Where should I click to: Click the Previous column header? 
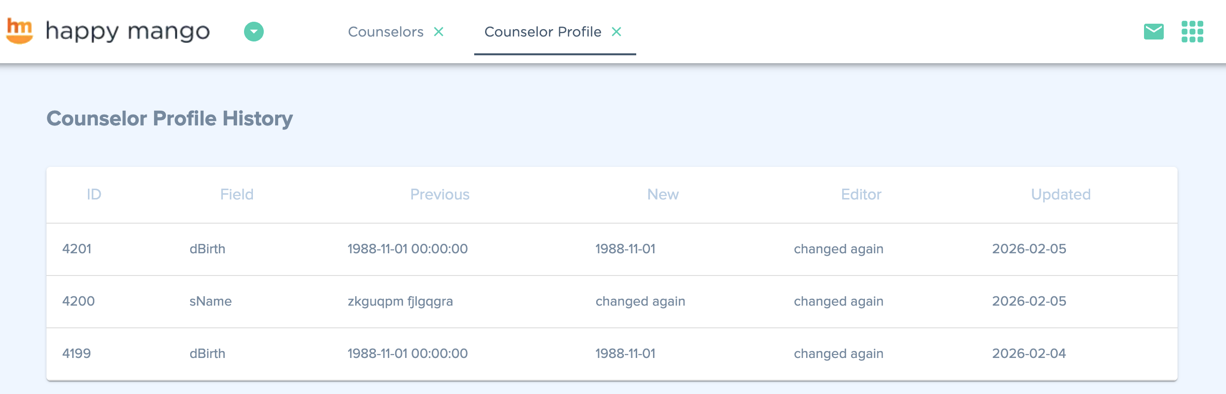pyautogui.click(x=440, y=195)
